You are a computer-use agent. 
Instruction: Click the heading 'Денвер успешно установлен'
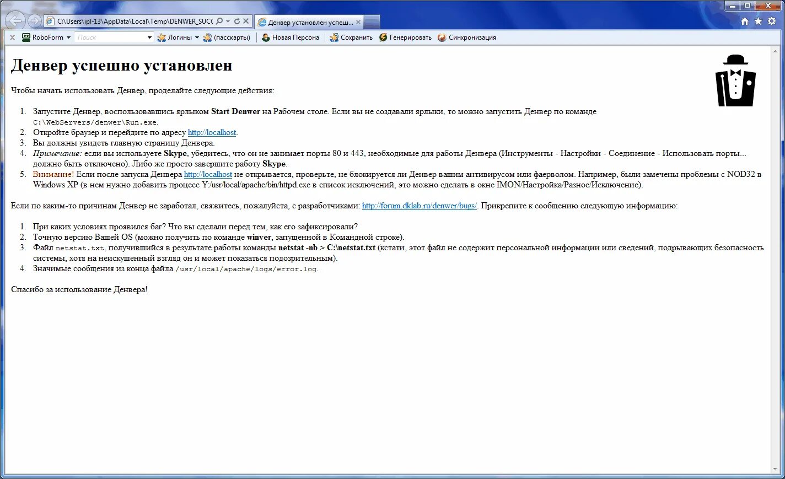[x=121, y=66]
